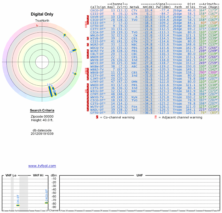Click the adjacent channel warning icon beside CFTO-DT channel 9

tap(86, 26)
